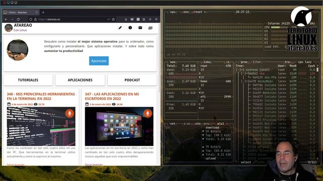Open the tracking protection shield icon

click(x=31, y=19)
